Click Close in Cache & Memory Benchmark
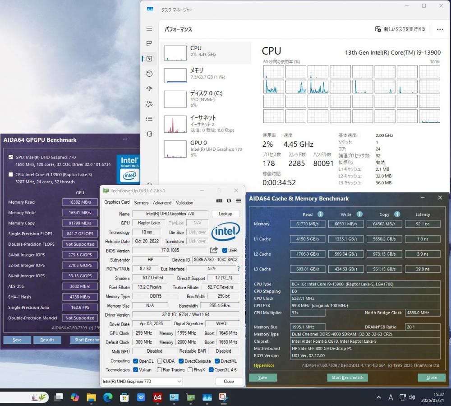The width and height of the screenshot is (451, 406). pyautogui.click(x=432, y=378)
